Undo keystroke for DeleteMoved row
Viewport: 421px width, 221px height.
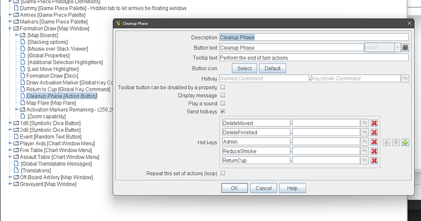click(364, 123)
